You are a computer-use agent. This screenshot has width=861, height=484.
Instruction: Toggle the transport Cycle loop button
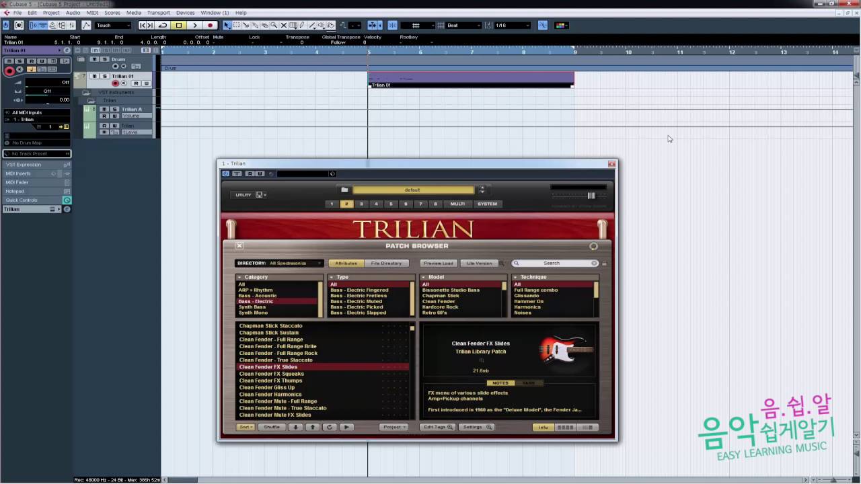(x=163, y=26)
